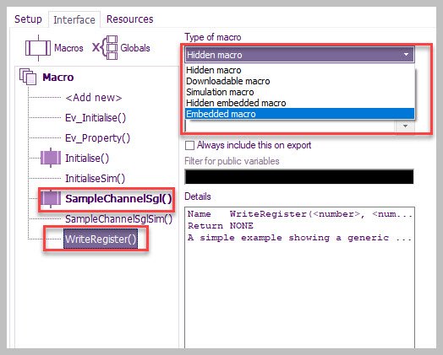Choose Embedded macro from the list
443x355 pixels.
[299, 114]
